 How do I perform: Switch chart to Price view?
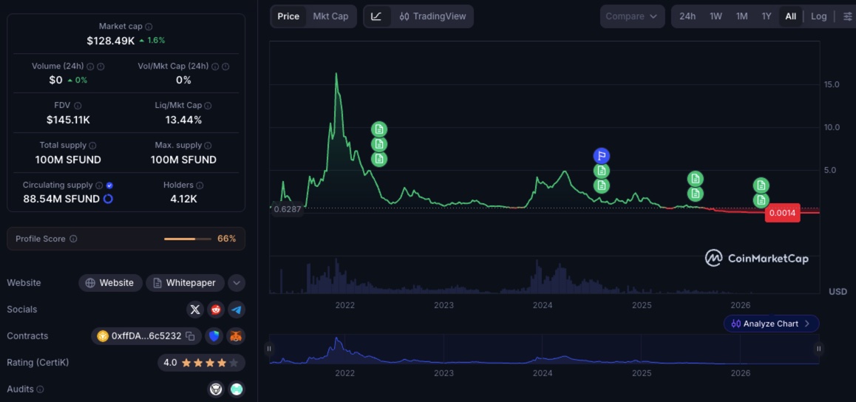288,16
